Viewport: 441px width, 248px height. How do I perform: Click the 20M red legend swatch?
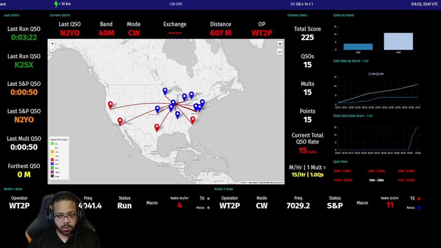(x=52, y=160)
